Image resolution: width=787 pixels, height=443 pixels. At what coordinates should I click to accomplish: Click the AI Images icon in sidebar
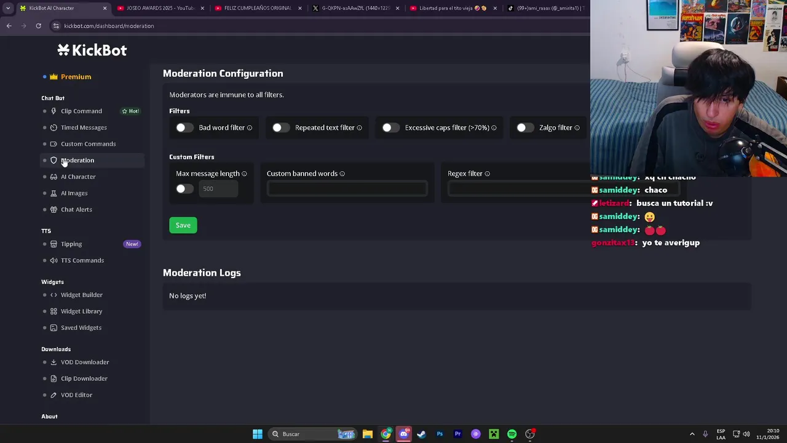pos(53,193)
